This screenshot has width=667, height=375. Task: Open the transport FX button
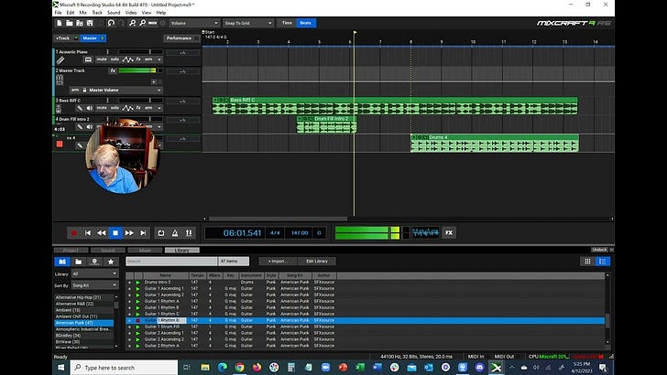[x=449, y=232]
